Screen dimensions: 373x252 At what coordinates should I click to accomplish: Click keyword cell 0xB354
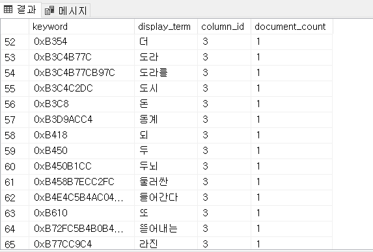tap(81, 42)
